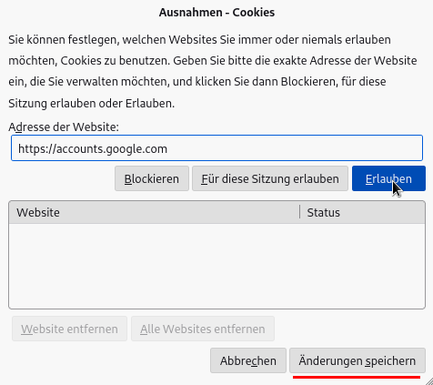This screenshot has width=433, height=385.
Task: Click the Website entfernen button
Action: (69, 329)
